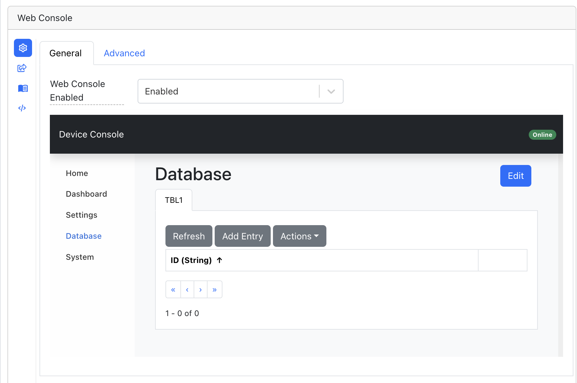
Task: Go to next page of table
Action: click(x=200, y=290)
